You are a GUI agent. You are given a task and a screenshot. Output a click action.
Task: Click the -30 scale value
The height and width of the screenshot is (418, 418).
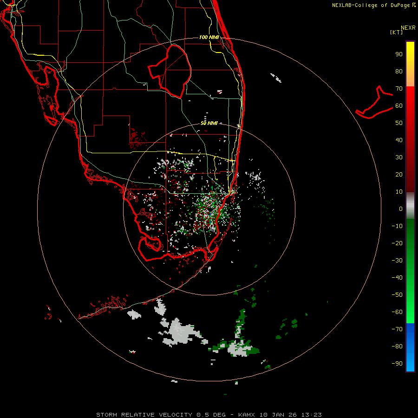(x=397, y=261)
